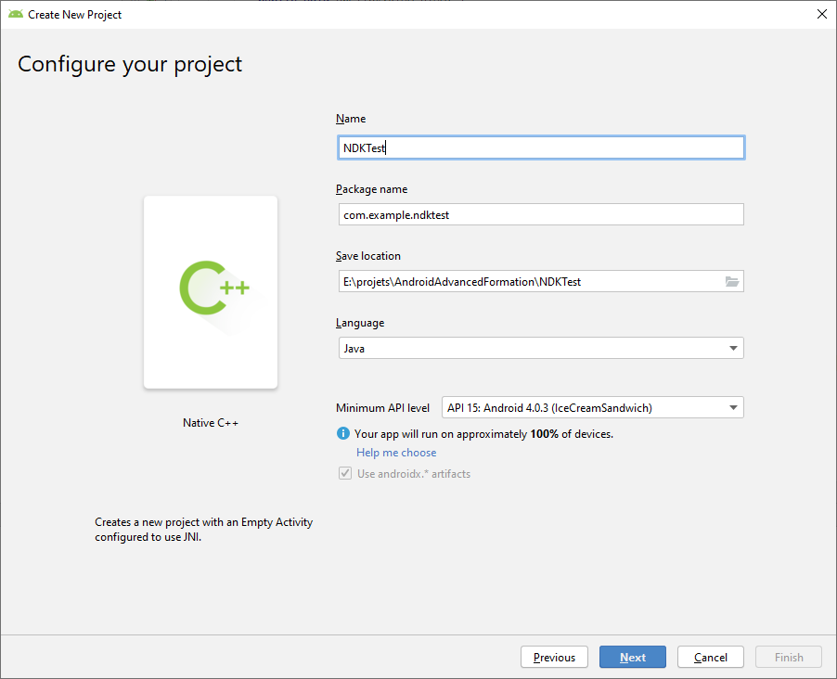
Task: Expand the Minimum API level combo box
Action: 592,407
